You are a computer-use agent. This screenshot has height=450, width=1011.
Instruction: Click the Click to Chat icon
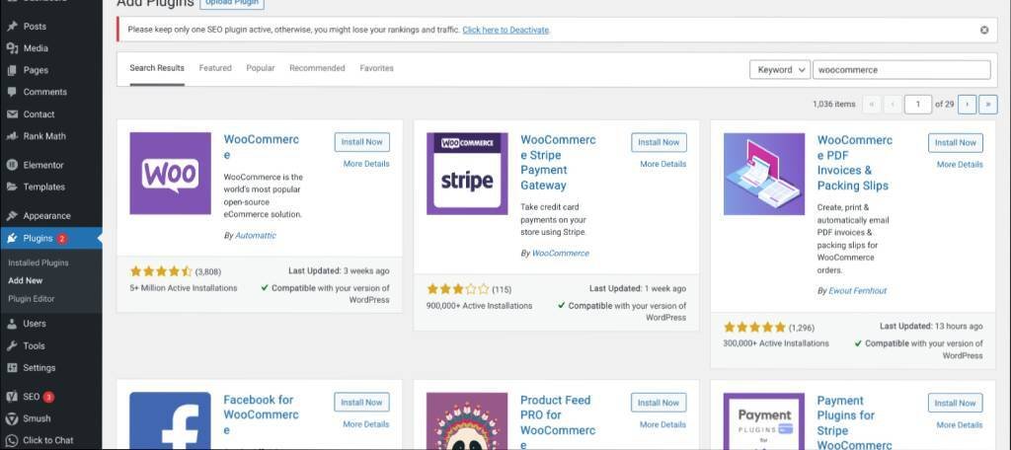[x=12, y=440]
